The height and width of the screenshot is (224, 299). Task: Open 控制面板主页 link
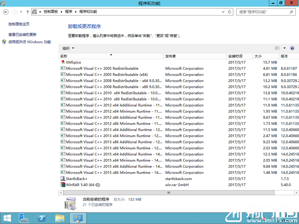(x=19, y=24)
